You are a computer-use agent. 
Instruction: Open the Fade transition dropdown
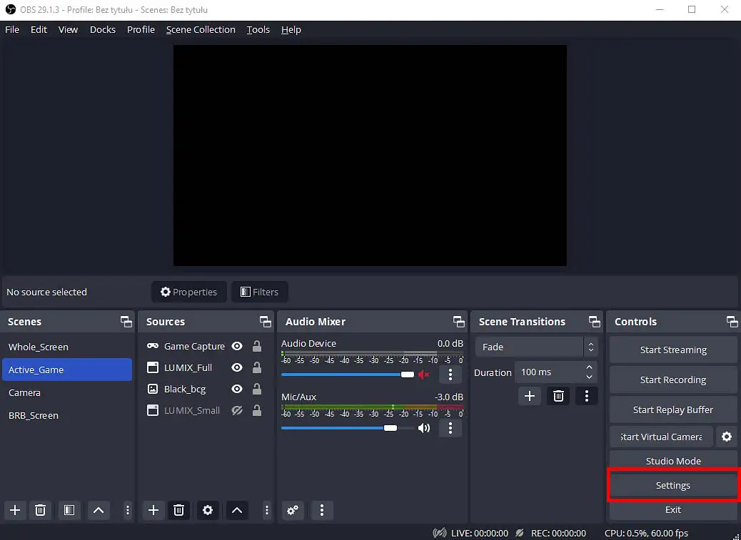(x=536, y=347)
